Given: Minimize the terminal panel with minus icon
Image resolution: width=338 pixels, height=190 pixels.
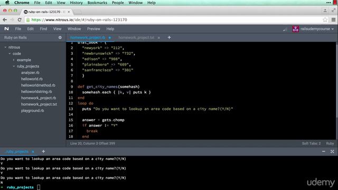Looking at the screenshot, I should (x=324, y=151).
